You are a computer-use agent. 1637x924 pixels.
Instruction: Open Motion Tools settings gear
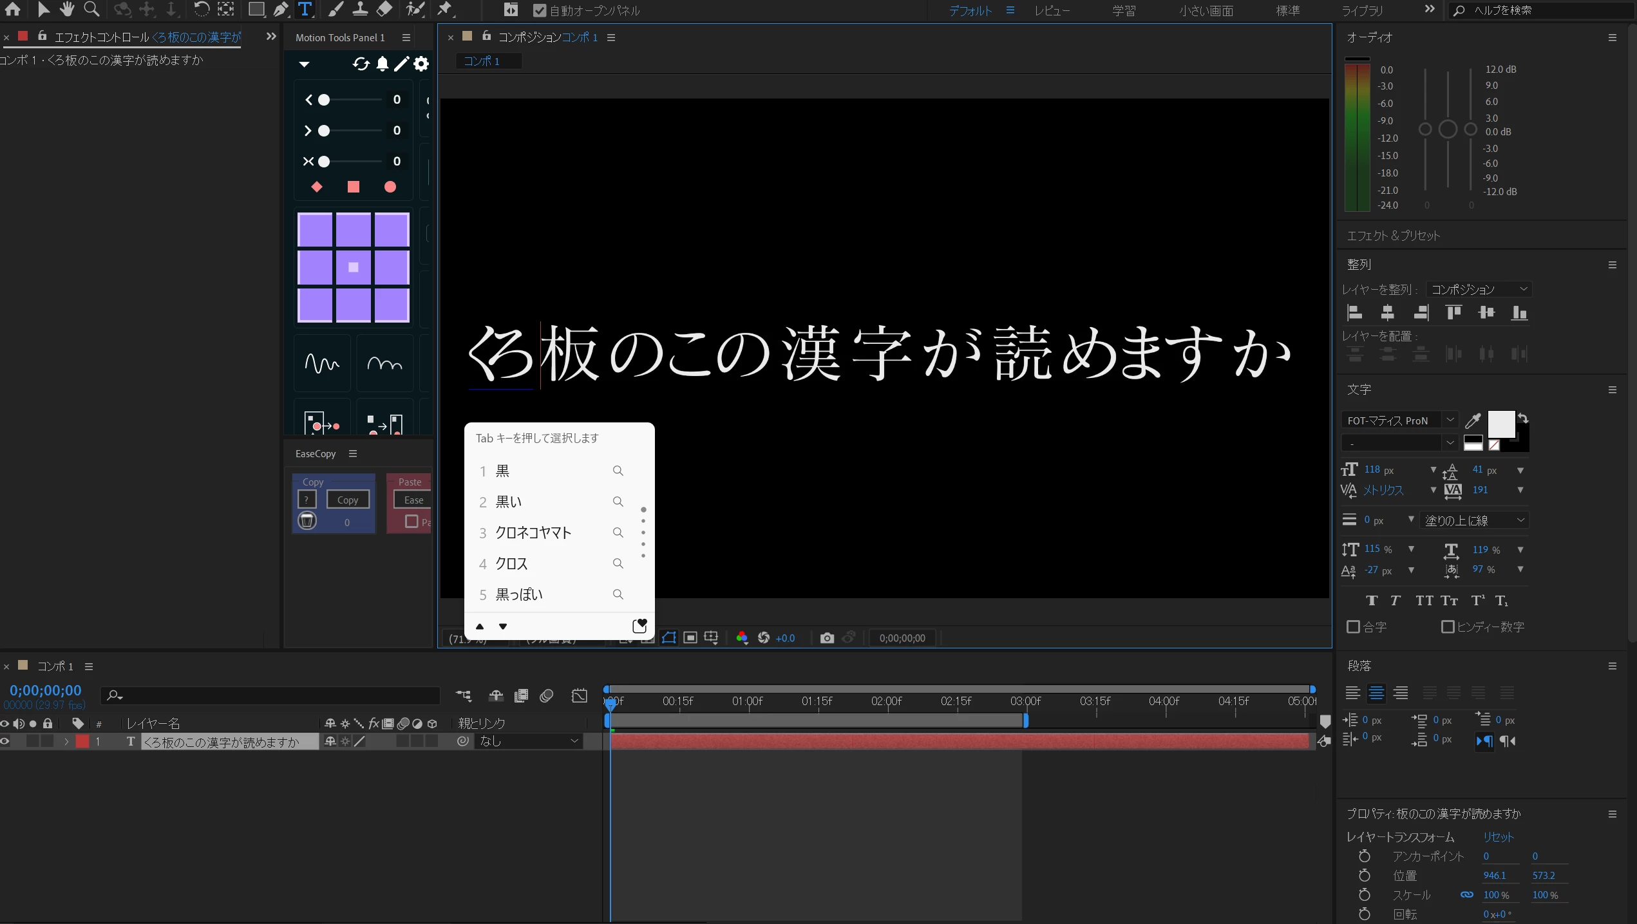click(x=421, y=64)
